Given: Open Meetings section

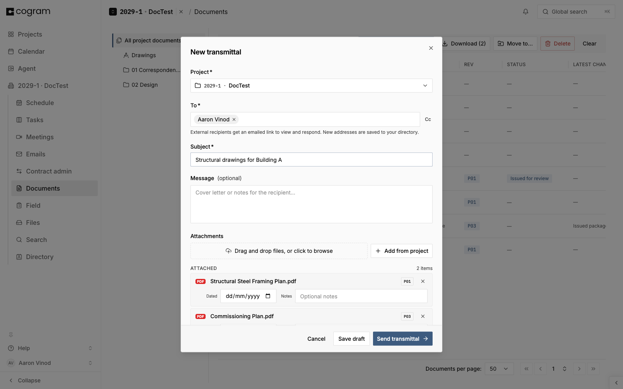Looking at the screenshot, I should (55, 137).
